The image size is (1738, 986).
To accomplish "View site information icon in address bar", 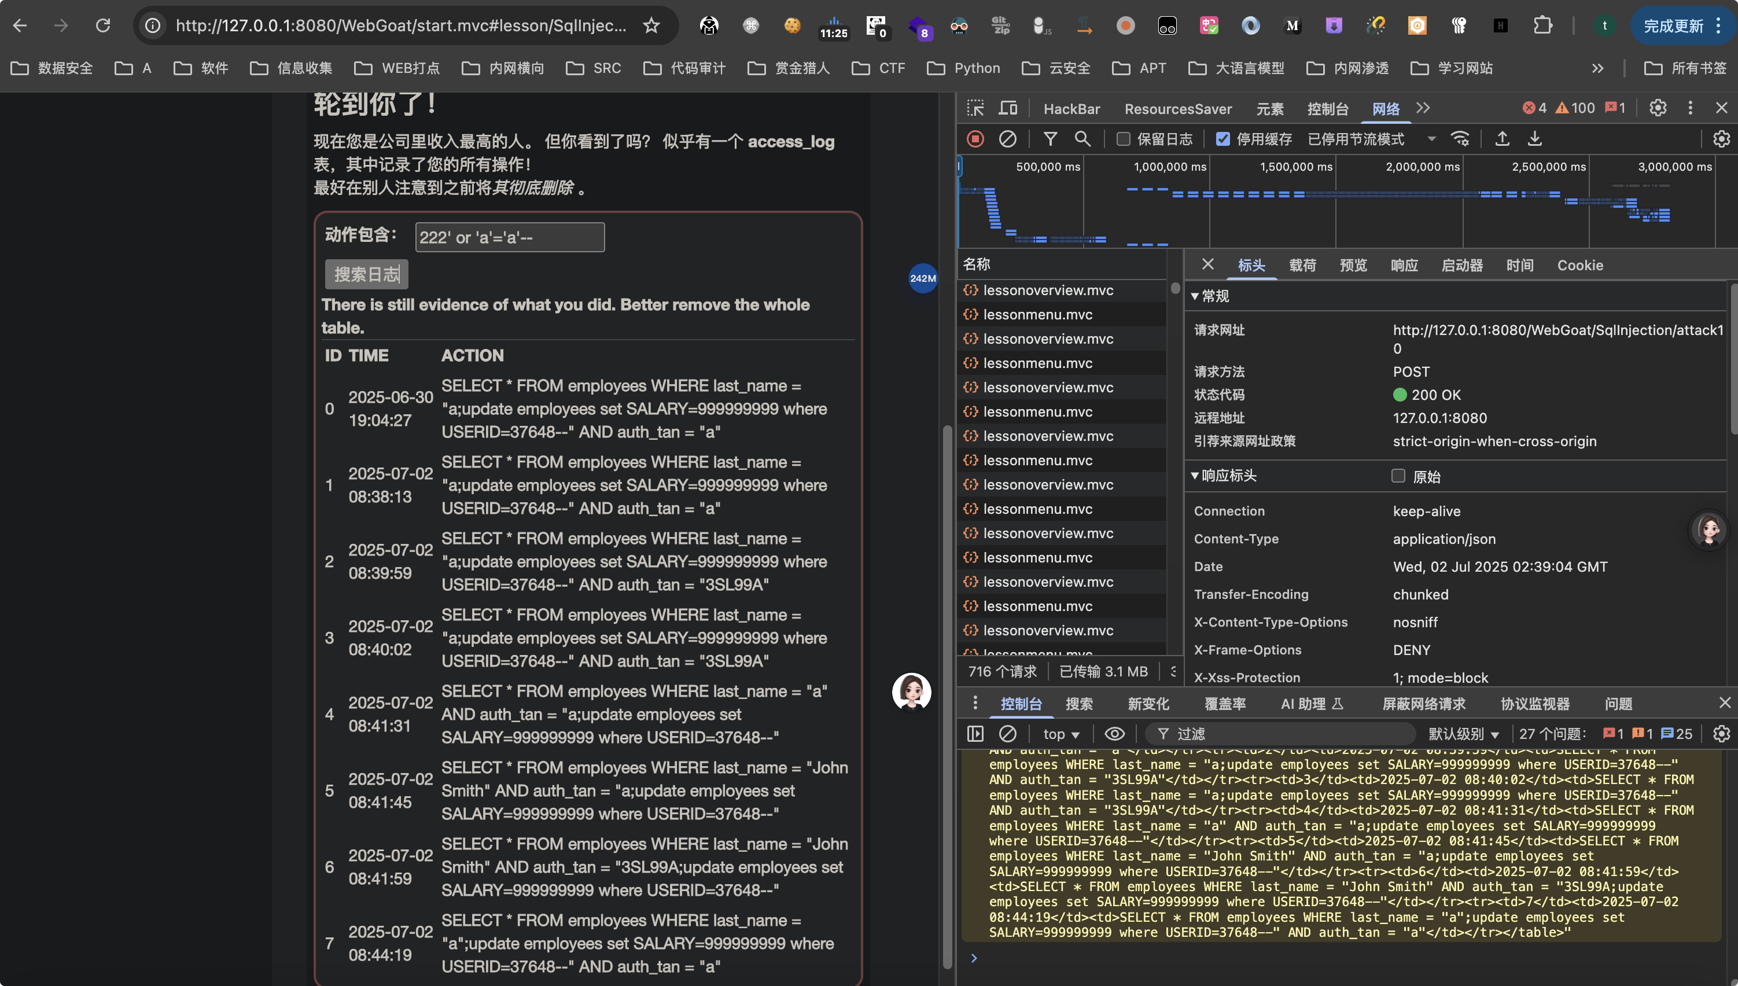I will (x=153, y=25).
